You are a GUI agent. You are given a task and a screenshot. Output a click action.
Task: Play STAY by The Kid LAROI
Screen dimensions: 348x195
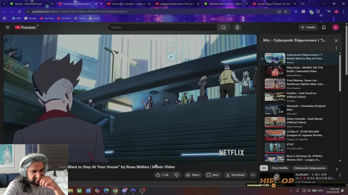pyautogui.click(x=299, y=148)
